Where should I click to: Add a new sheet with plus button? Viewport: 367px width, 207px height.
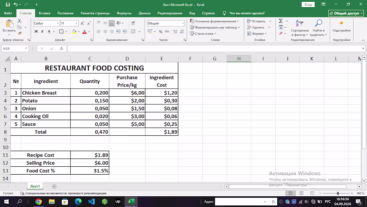(x=54, y=186)
